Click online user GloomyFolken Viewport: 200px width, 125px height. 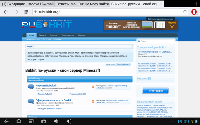pyautogui.click(x=142, y=108)
